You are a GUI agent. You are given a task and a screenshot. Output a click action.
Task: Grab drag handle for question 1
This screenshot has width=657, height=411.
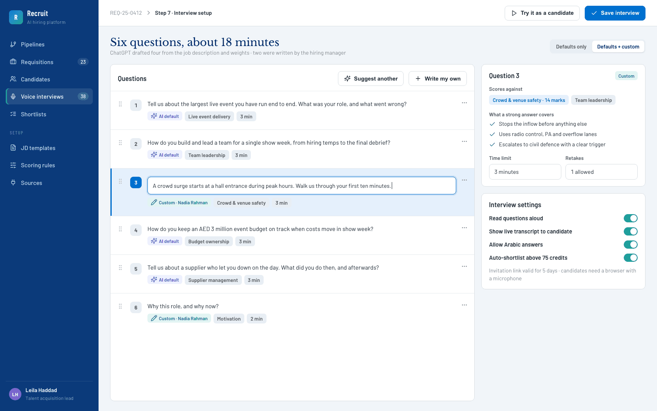coord(120,104)
